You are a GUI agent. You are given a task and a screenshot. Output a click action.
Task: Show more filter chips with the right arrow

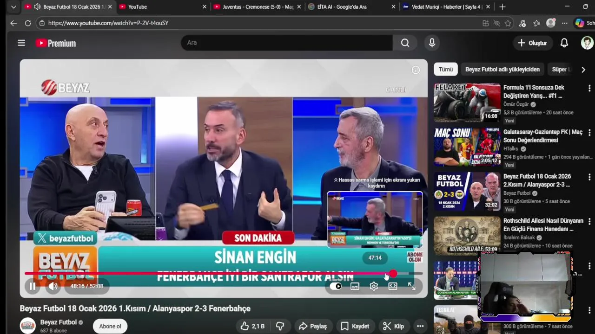[583, 70]
